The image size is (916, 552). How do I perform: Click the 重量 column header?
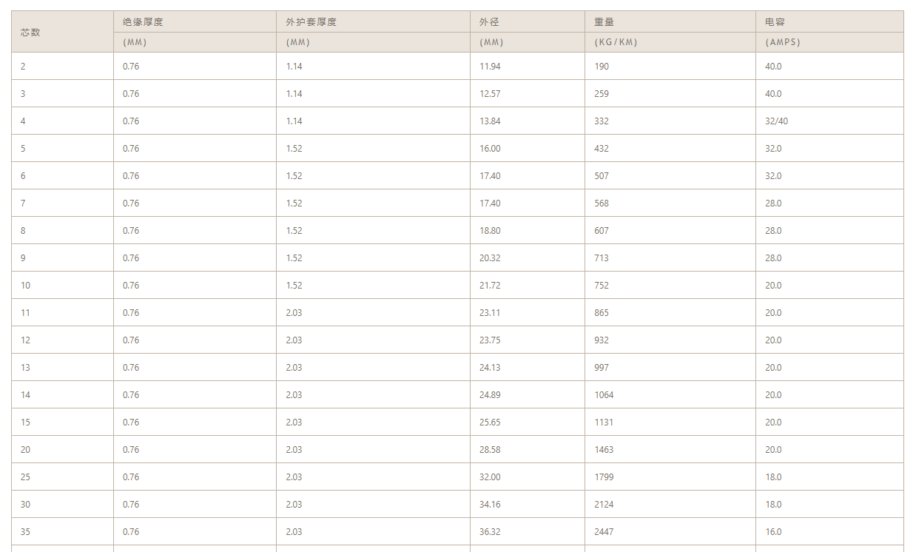point(604,22)
